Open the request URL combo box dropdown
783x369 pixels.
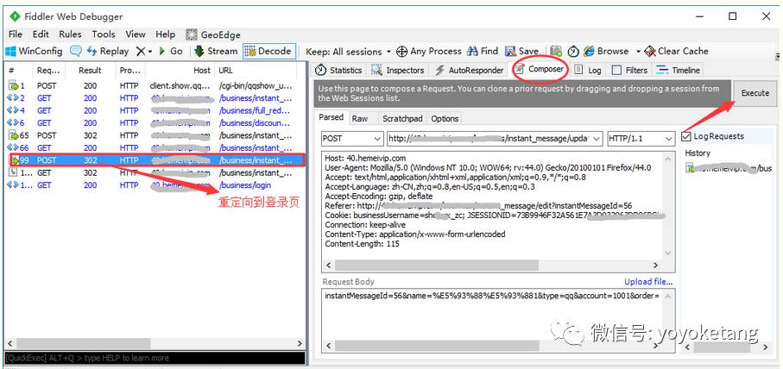[x=596, y=139]
